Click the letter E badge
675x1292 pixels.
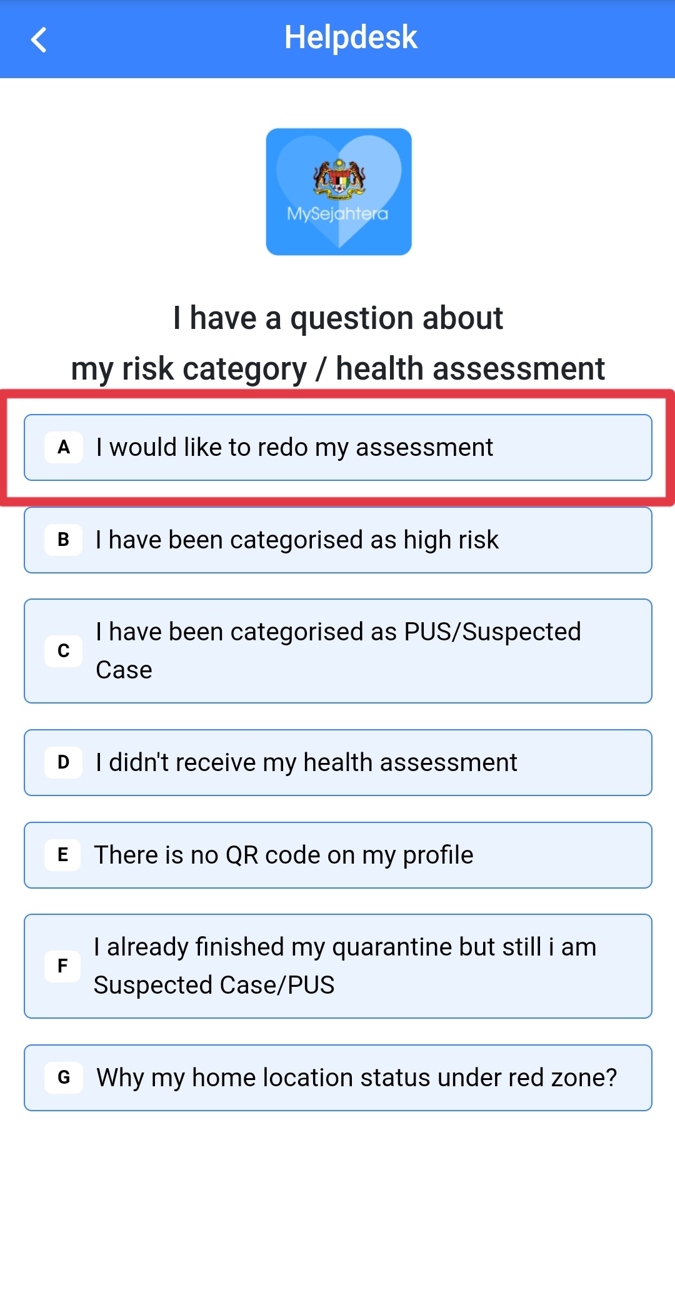(63, 855)
